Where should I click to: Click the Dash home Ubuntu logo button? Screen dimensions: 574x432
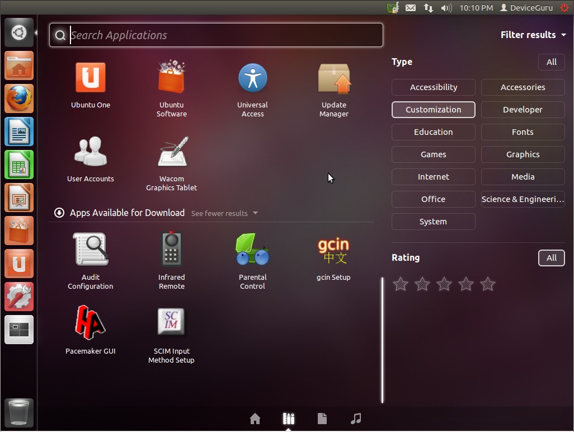(19, 32)
